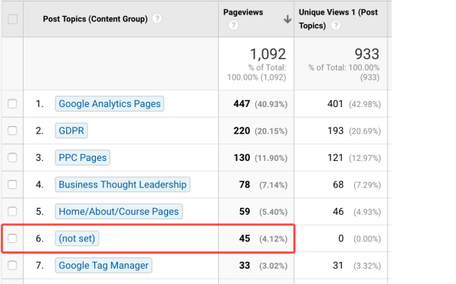Open the PPC Pages link
The height and width of the screenshot is (284, 456).
click(83, 157)
